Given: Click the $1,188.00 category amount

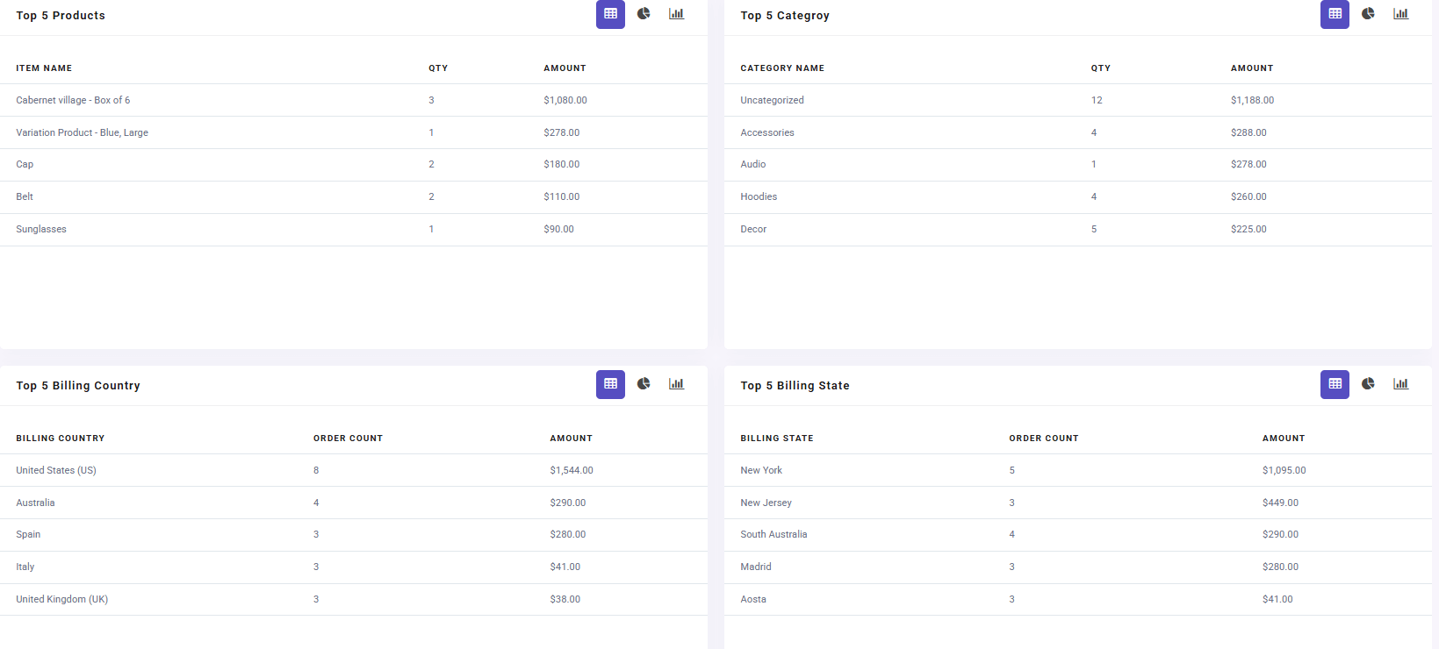Looking at the screenshot, I should coord(1252,100).
